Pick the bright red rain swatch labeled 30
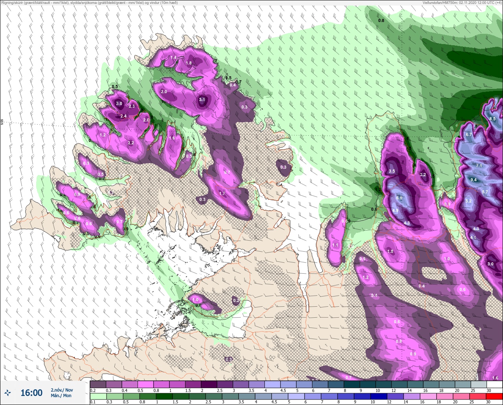The width and height of the screenshot is (503, 405). tap(494, 396)
